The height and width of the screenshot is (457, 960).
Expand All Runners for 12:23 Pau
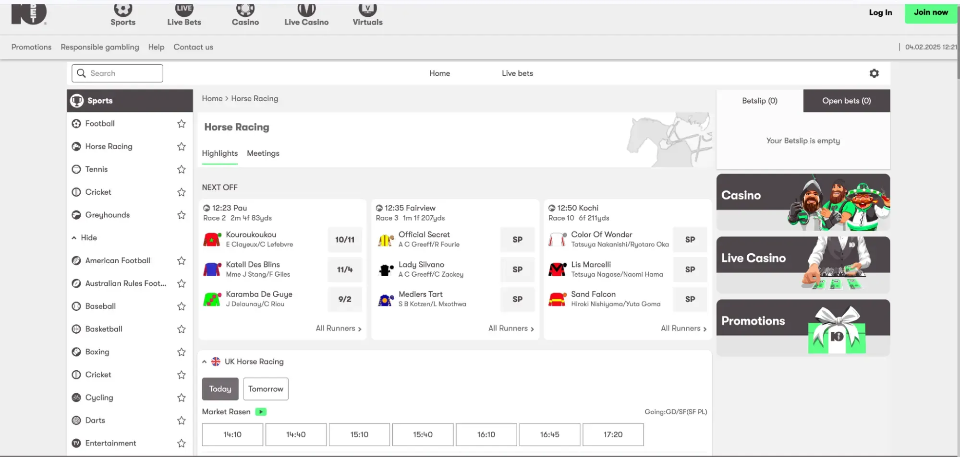point(339,328)
